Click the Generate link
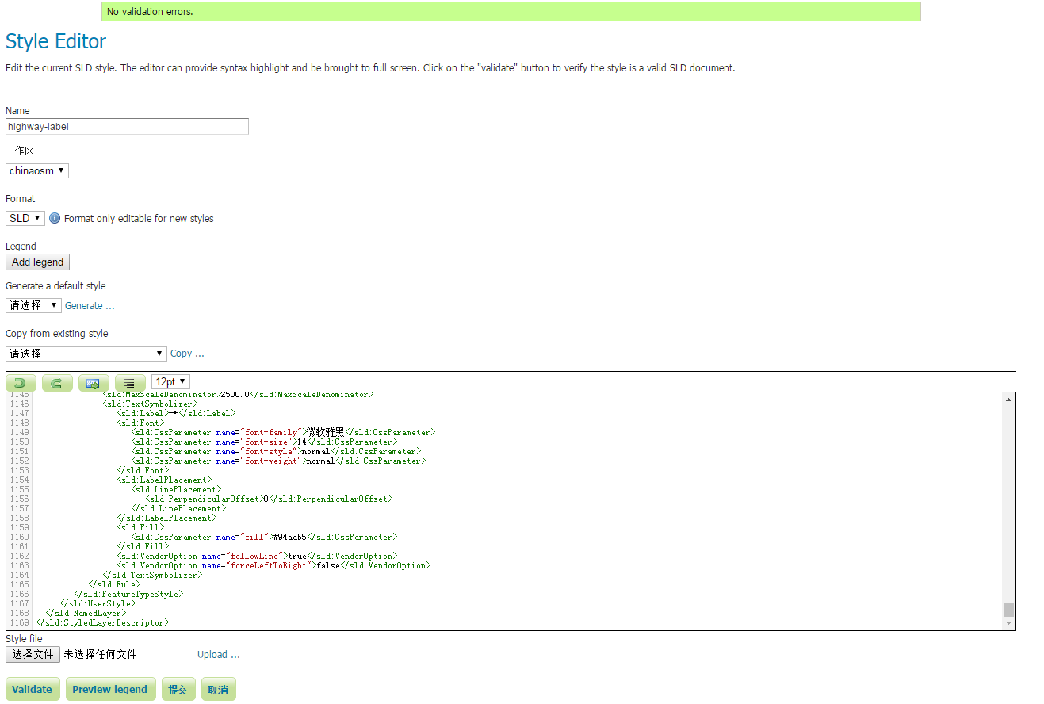Screen dimensions: 1044x704 click(x=90, y=306)
